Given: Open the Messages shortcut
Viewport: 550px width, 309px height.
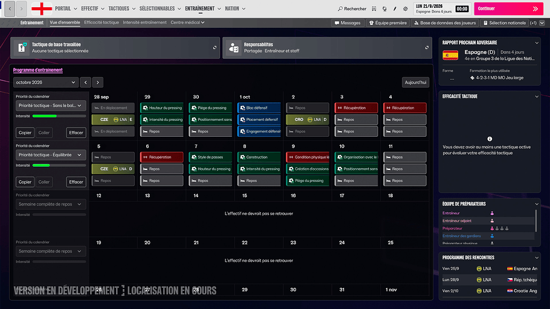Looking at the screenshot, I should [x=348, y=23].
